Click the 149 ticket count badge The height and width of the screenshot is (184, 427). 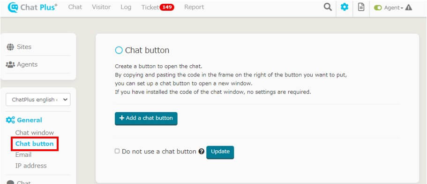point(167,8)
